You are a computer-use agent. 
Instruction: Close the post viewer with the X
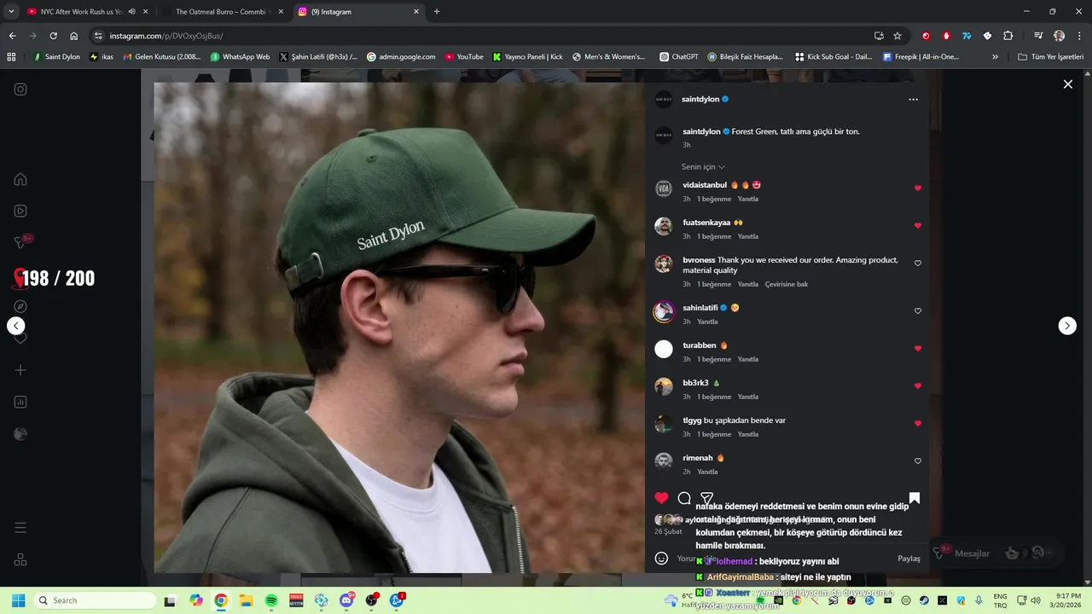click(x=1067, y=84)
